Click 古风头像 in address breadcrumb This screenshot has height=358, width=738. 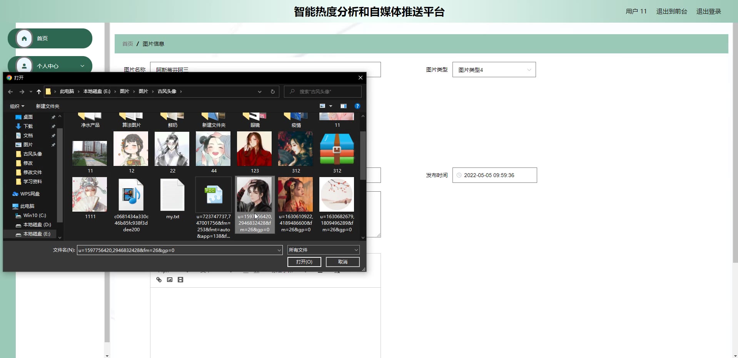[x=167, y=91]
